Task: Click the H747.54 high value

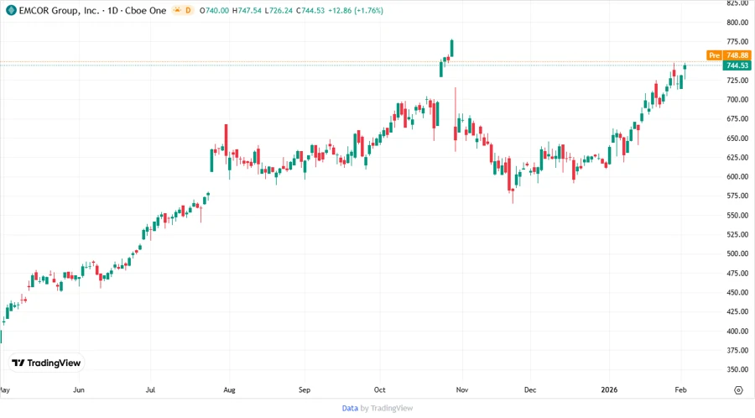Action: [x=247, y=10]
